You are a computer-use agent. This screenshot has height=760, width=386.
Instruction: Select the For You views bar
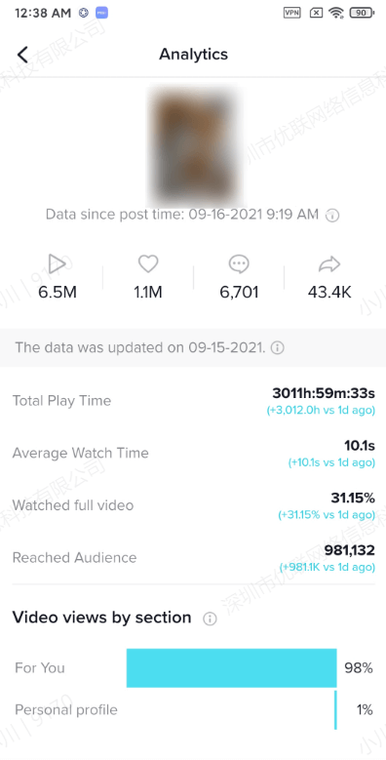[x=232, y=668]
